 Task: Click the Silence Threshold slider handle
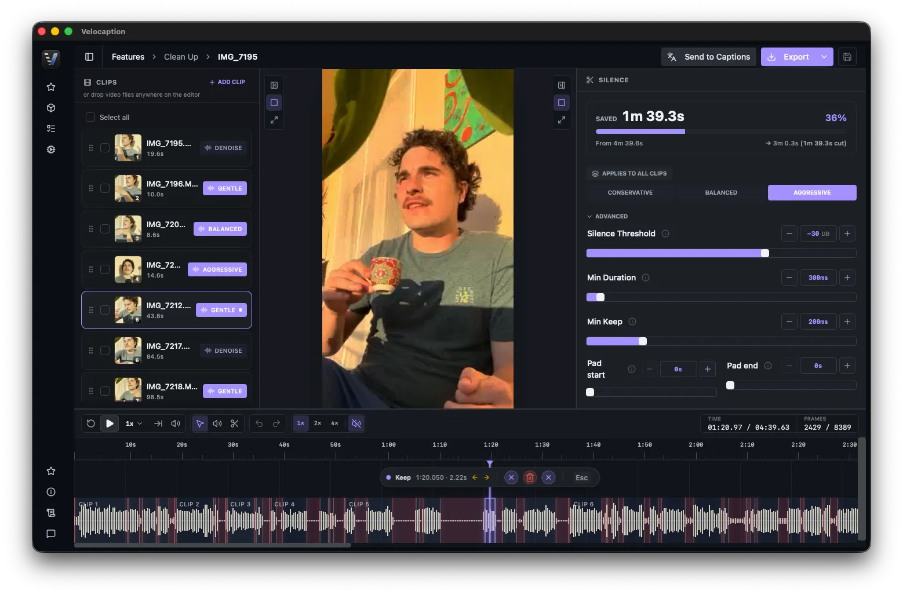765,253
